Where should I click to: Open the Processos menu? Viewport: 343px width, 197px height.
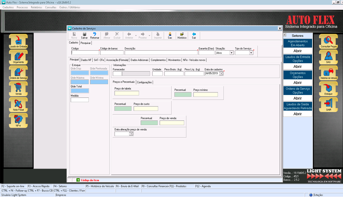pos(22,7)
